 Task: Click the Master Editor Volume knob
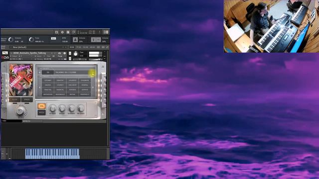point(10,40)
